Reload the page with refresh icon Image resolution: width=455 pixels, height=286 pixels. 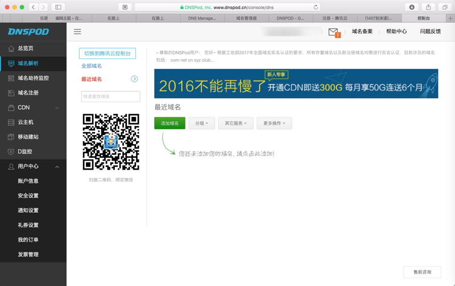(316, 7)
